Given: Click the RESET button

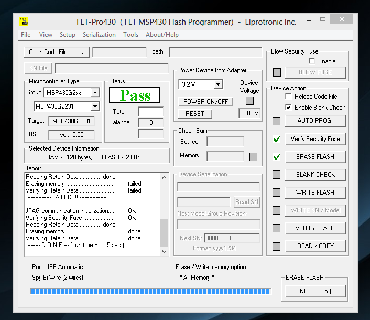Looking at the screenshot, I should 195,114.
